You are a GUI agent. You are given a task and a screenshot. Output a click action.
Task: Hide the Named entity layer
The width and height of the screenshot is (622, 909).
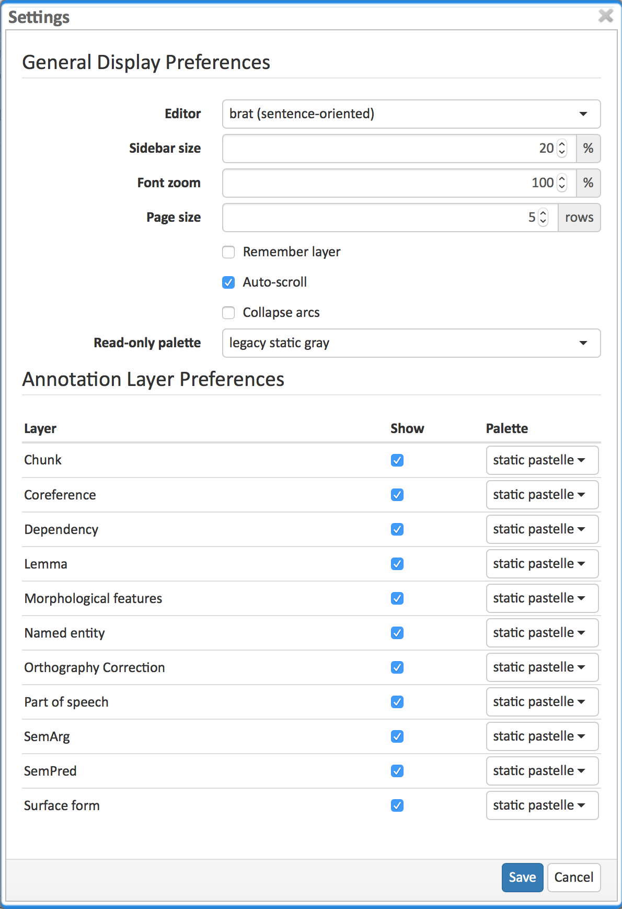click(397, 633)
